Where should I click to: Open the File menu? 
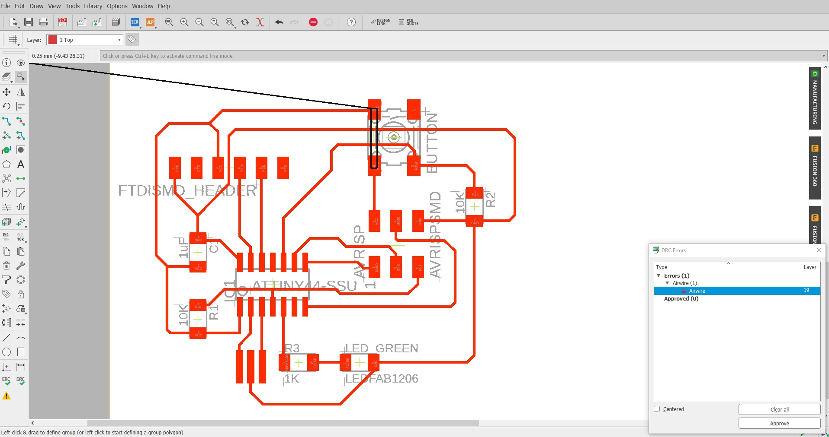click(x=6, y=6)
